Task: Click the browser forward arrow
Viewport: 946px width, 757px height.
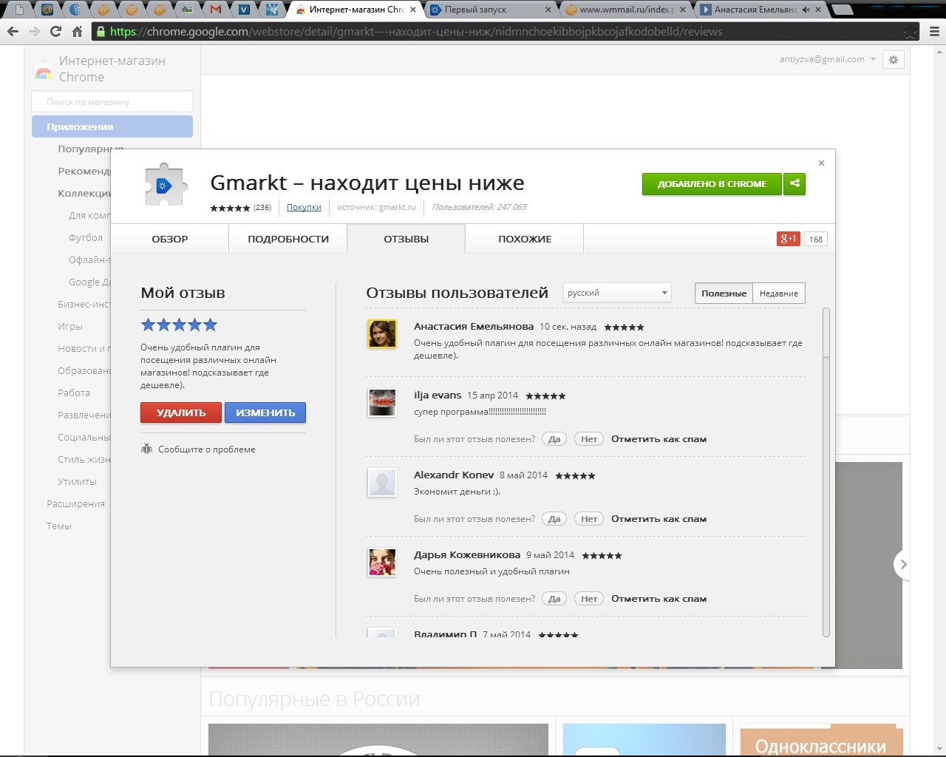Action: (x=34, y=31)
